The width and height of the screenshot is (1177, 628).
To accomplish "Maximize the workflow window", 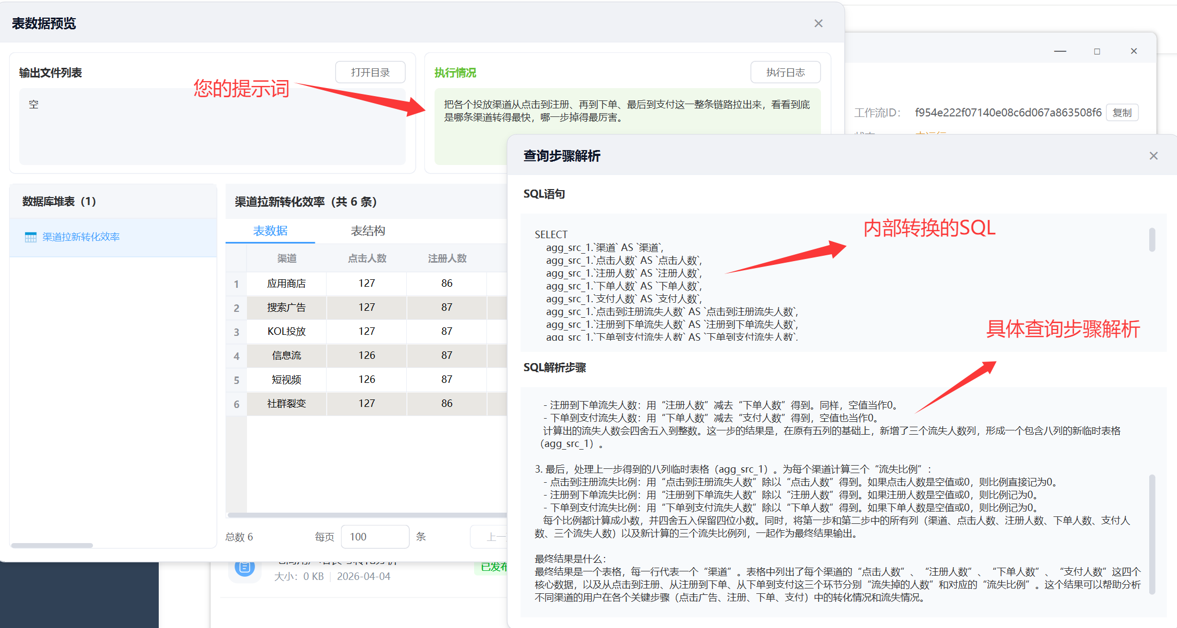I will pos(1097,51).
